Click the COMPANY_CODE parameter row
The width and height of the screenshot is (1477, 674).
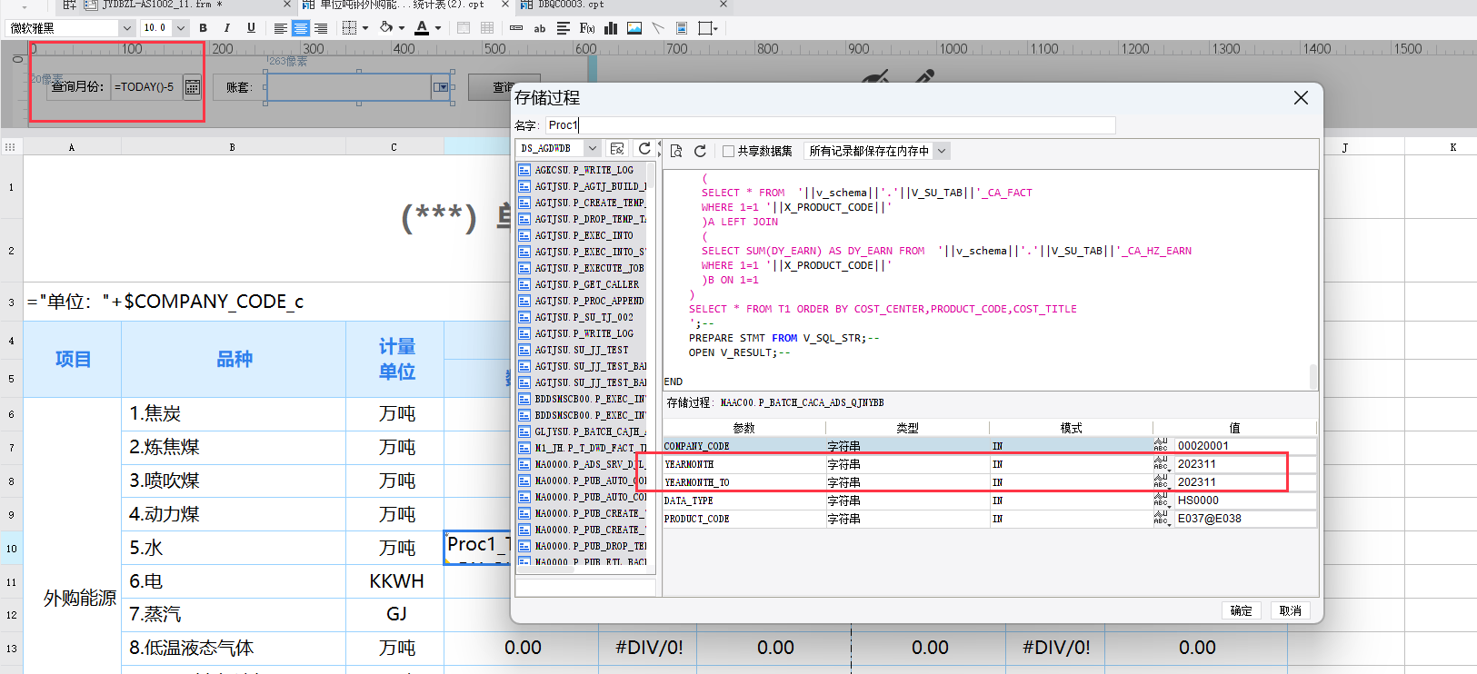(x=989, y=446)
